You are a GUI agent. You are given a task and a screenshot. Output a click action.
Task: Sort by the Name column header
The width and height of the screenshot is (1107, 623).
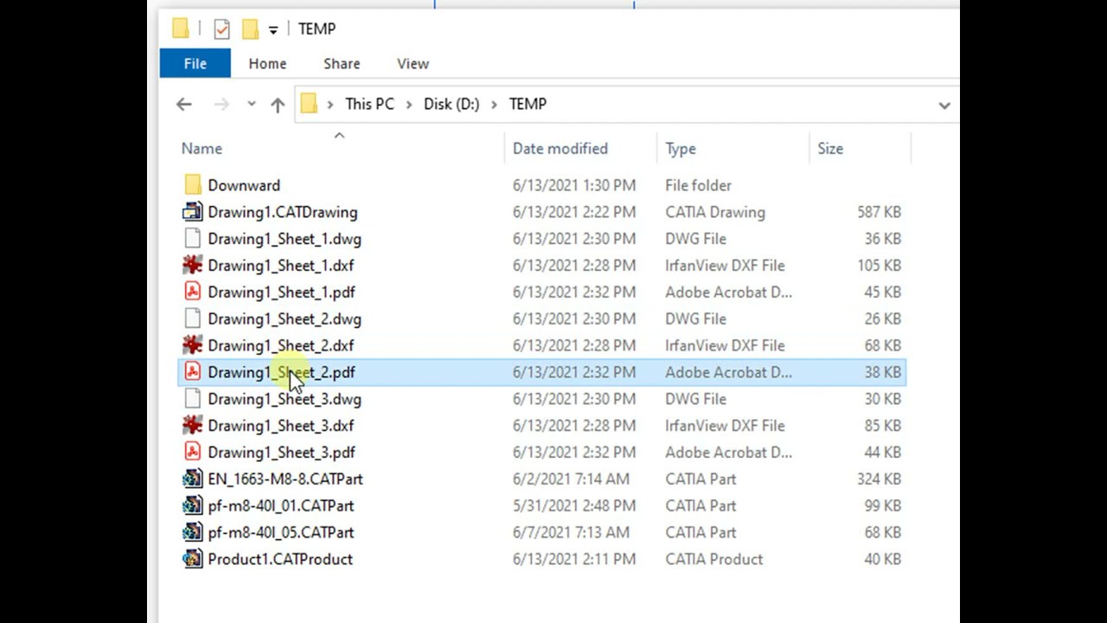click(x=202, y=149)
